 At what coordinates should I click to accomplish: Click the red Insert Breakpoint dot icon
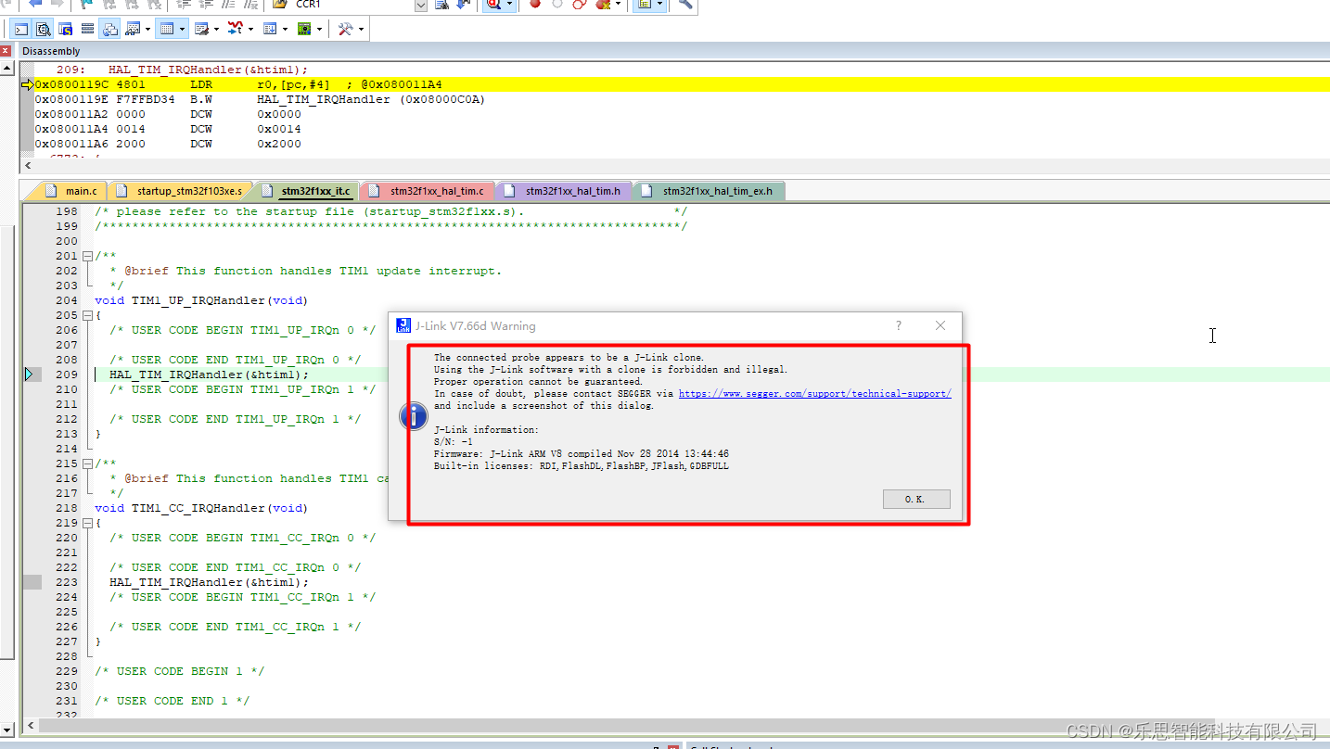pyautogui.click(x=535, y=5)
